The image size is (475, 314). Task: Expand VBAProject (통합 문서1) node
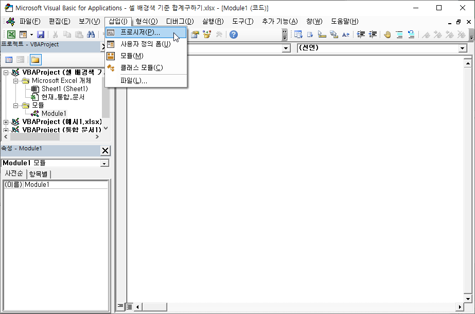pyautogui.click(x=6, y=130)
